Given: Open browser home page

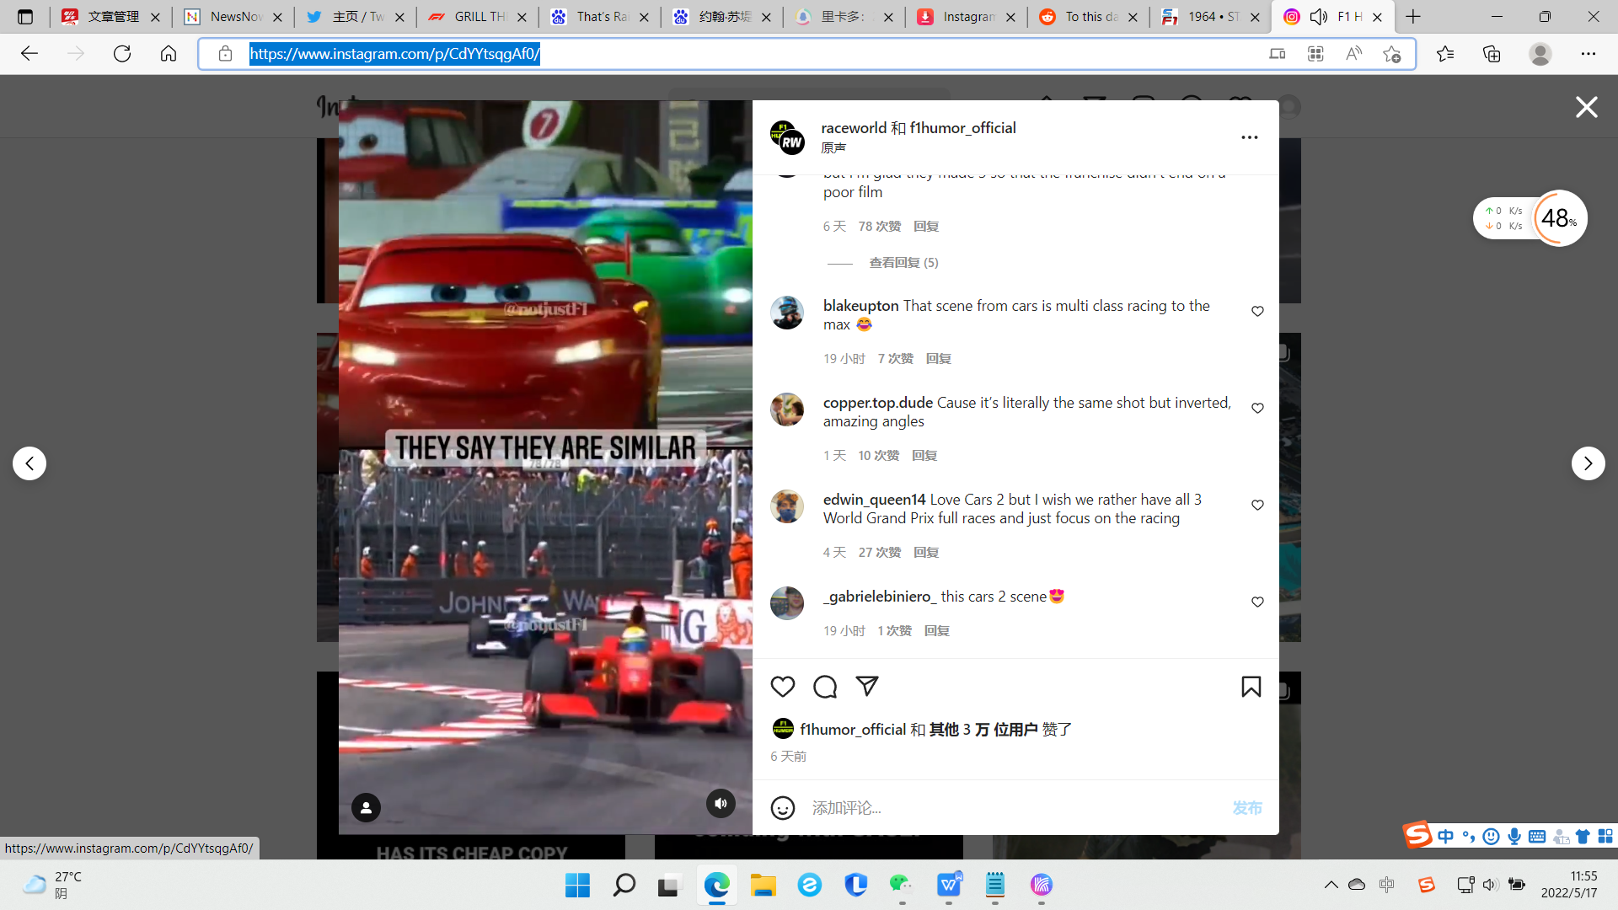Looking at the screenshot, I should tap(169, 54).
